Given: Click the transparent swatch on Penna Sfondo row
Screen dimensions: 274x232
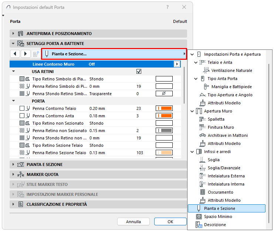Looking at the screenshot, I should pyautogui.click(x=164, y=94).
